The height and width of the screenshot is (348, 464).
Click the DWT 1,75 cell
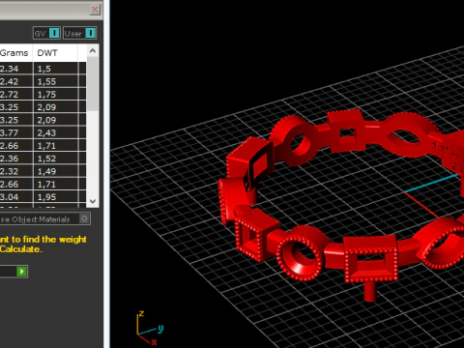(55, 94)
